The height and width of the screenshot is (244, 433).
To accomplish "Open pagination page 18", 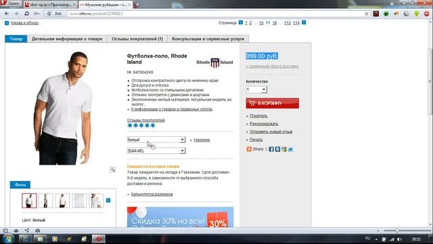I will point(274,23).
